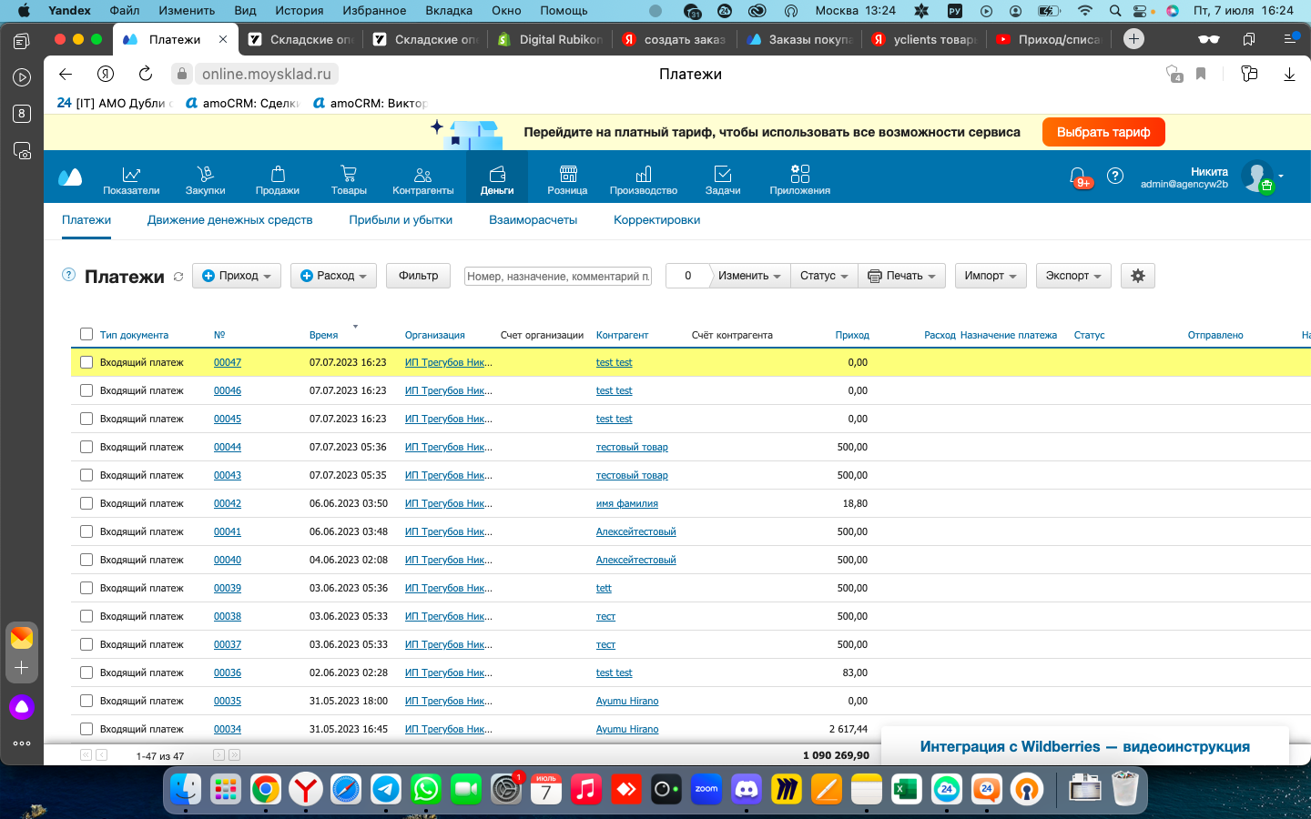This screenshot has width=1311, height=819.
Task: Check the box for payment 00038
Action: pyautogui.click(x=86, y=616)
